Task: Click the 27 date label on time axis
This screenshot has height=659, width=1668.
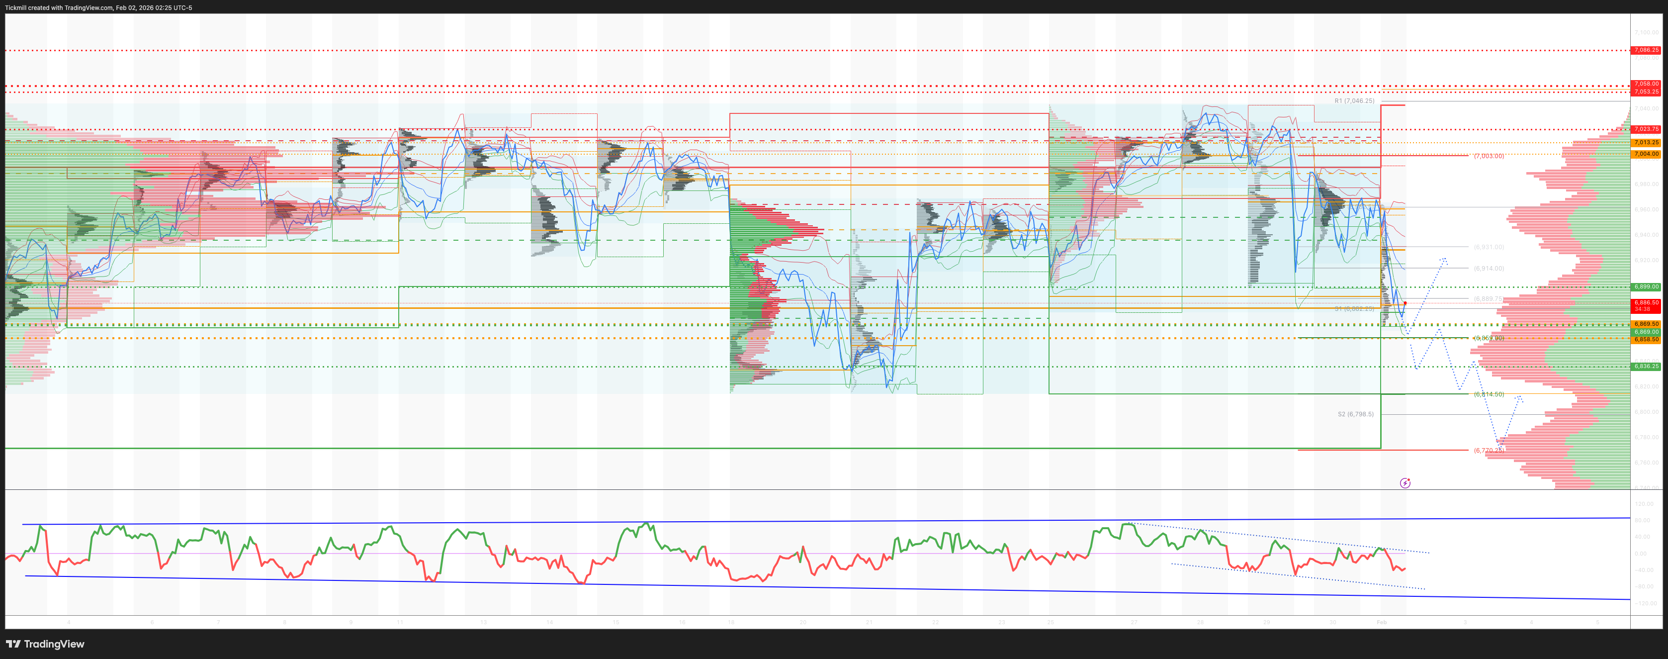Action: pos(1133,622)
